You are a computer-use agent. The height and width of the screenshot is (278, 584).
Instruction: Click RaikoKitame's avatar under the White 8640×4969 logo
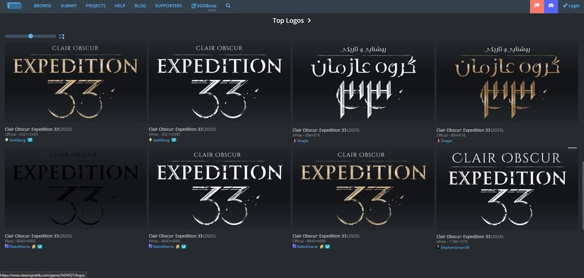[x=151, y=246]
